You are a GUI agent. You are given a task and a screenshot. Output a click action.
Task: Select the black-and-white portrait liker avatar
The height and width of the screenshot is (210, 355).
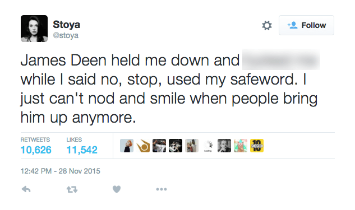224,146
